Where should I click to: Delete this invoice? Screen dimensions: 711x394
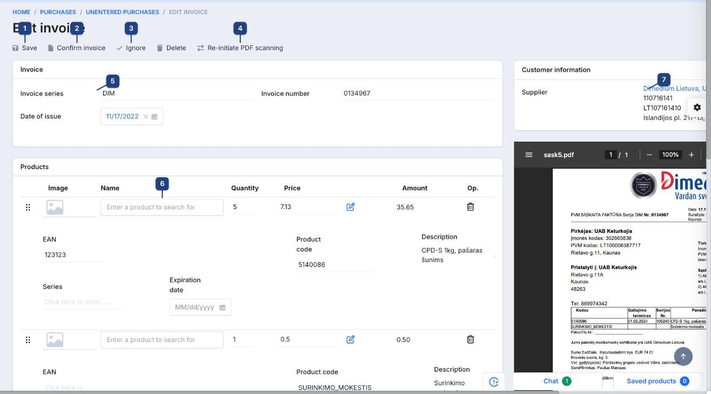click(171, 48)
